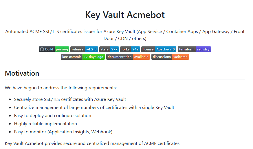Click the GitHub logo on Build badge
Image resolution: width=253 pixels, height=149 pixels.
coord(42,49)
